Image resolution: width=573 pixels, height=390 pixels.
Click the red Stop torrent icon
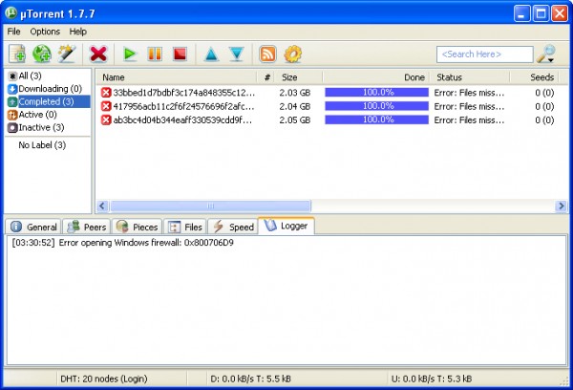(x=180, y=54)
